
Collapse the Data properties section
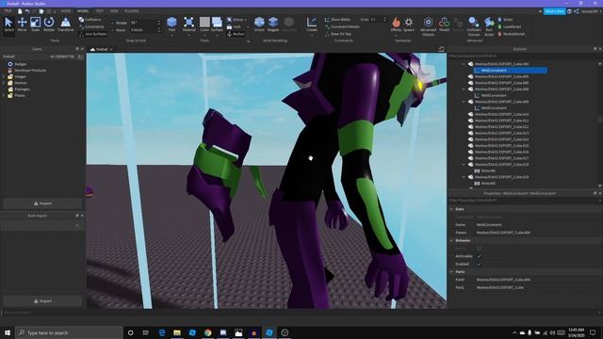point(451,209)
